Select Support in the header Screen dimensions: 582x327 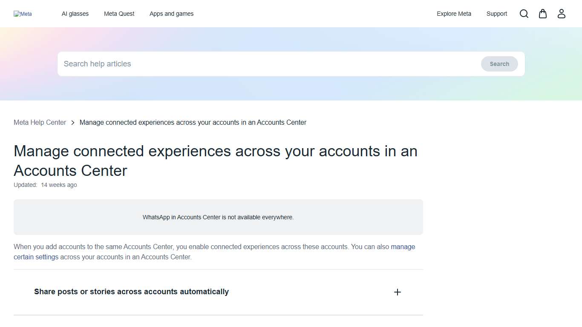[x=496, y=14]
